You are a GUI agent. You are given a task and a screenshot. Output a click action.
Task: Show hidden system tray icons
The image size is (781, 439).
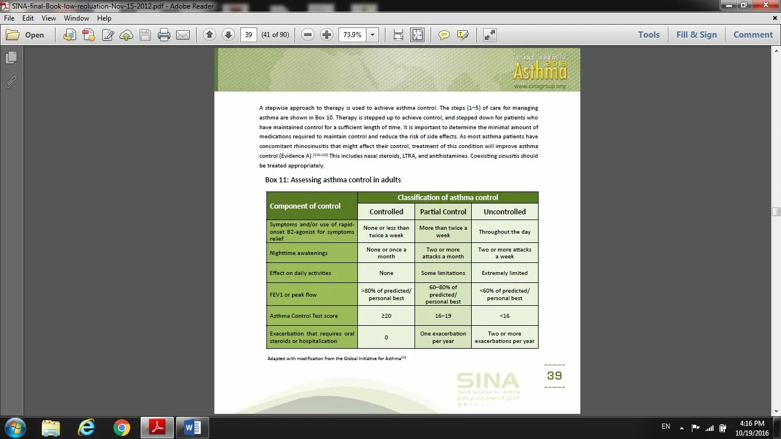point(682,428)
